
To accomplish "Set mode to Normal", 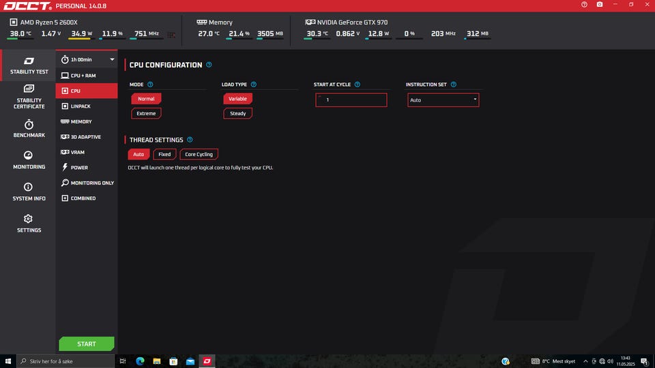I will tap(146, 99).
